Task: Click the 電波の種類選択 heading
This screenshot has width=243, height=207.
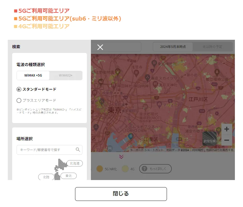Action: (31, 65)
